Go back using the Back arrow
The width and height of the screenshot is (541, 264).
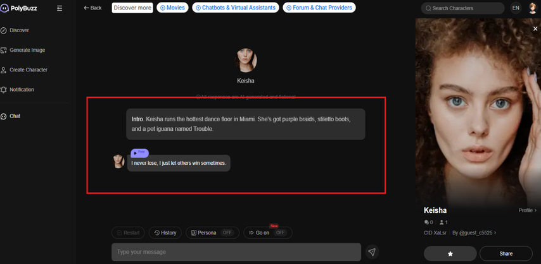pos(92,8)
